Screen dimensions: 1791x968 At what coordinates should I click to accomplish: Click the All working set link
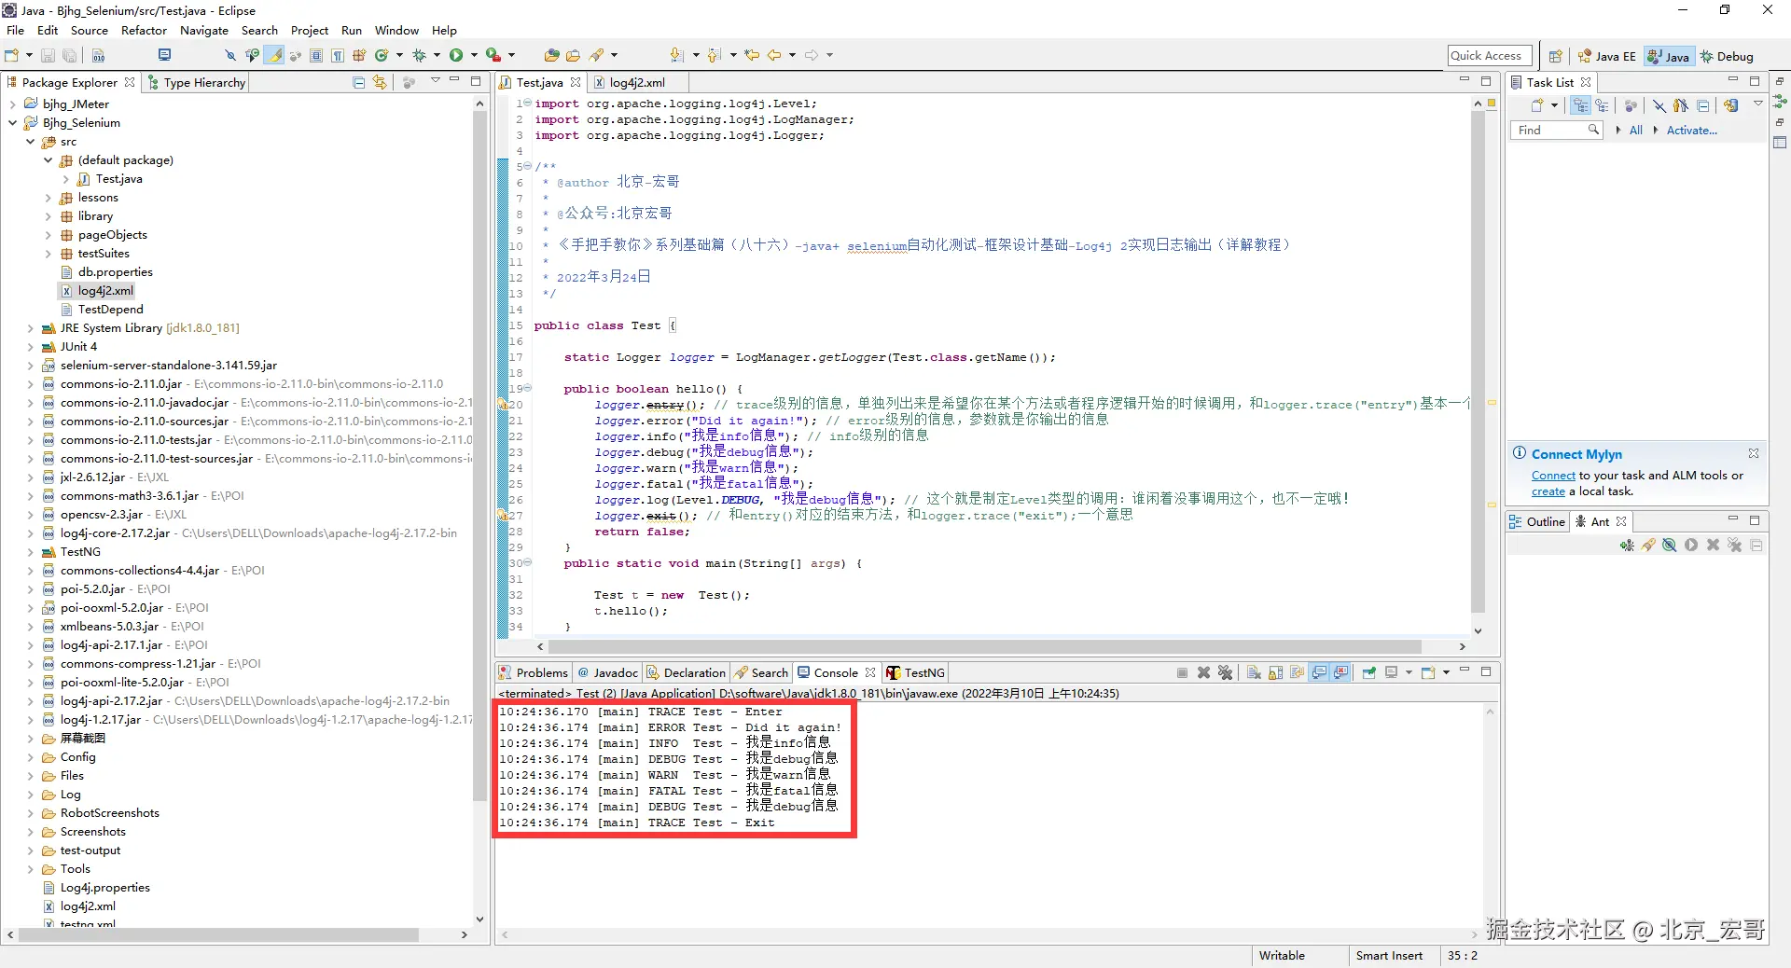[x=1636, y=131]
